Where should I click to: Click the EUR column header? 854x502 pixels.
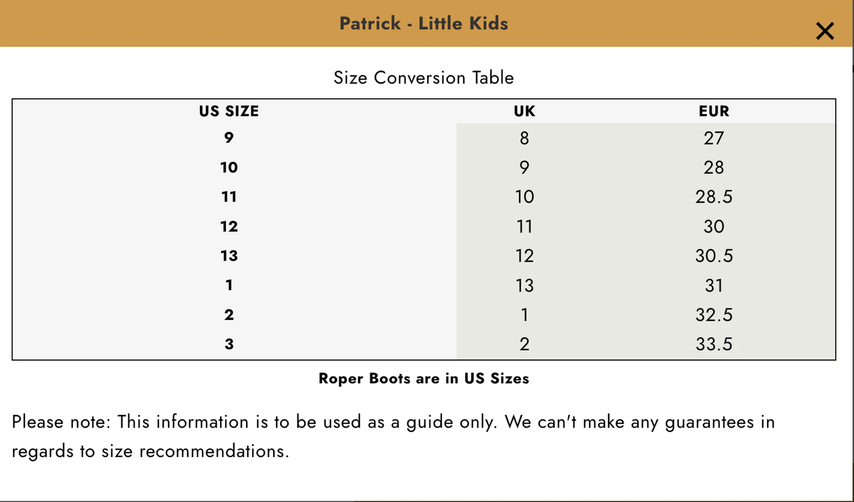tap(714, 111)
